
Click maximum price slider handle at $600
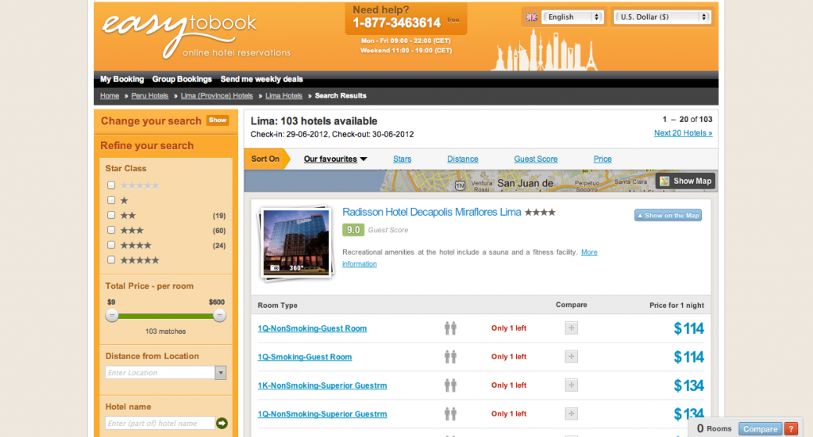(219, 316)
